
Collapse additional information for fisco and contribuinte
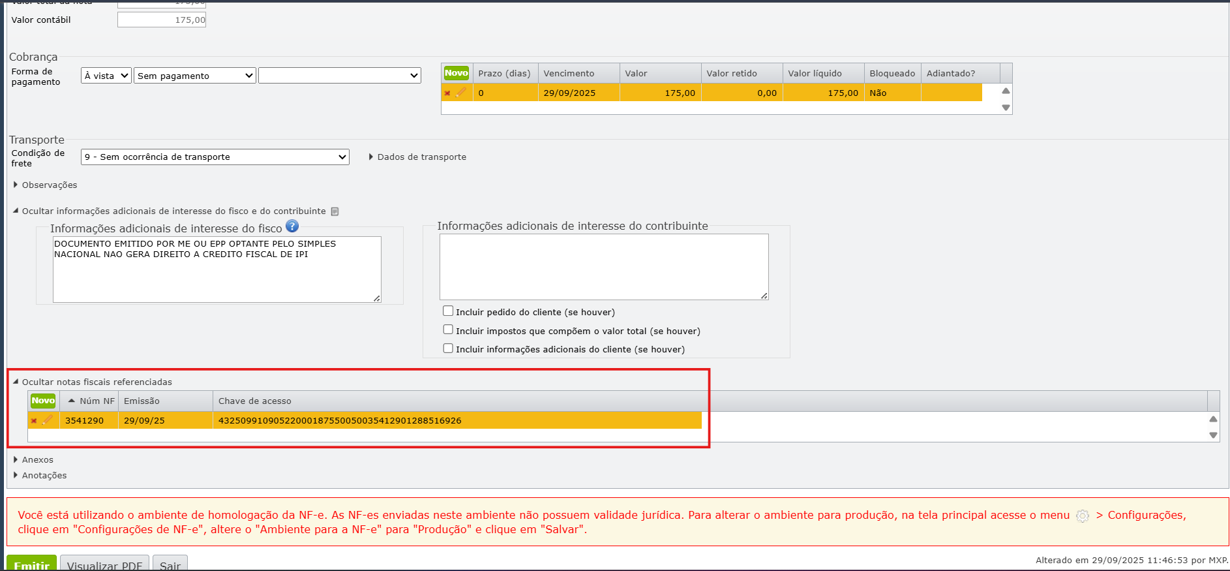170,211
